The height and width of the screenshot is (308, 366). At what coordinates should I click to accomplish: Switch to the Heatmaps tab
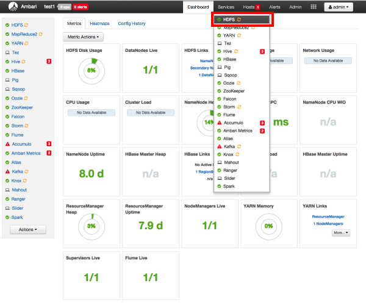(x=99, y=23)
